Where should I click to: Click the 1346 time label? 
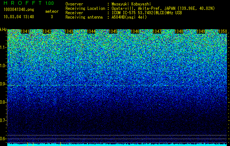[x=135, y=31]
